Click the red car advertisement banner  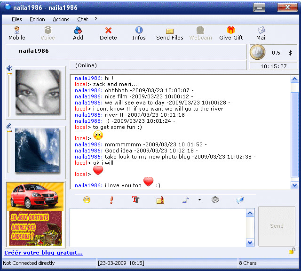[35, 197]
